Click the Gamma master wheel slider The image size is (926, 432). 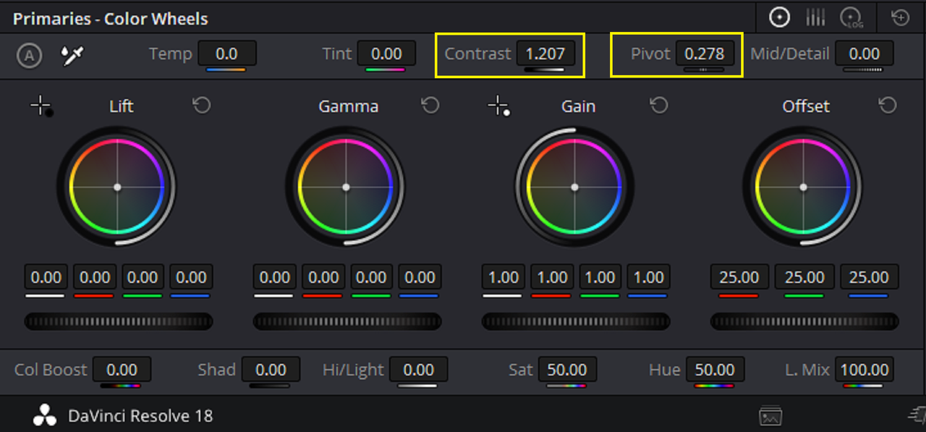tap(347, 321)
